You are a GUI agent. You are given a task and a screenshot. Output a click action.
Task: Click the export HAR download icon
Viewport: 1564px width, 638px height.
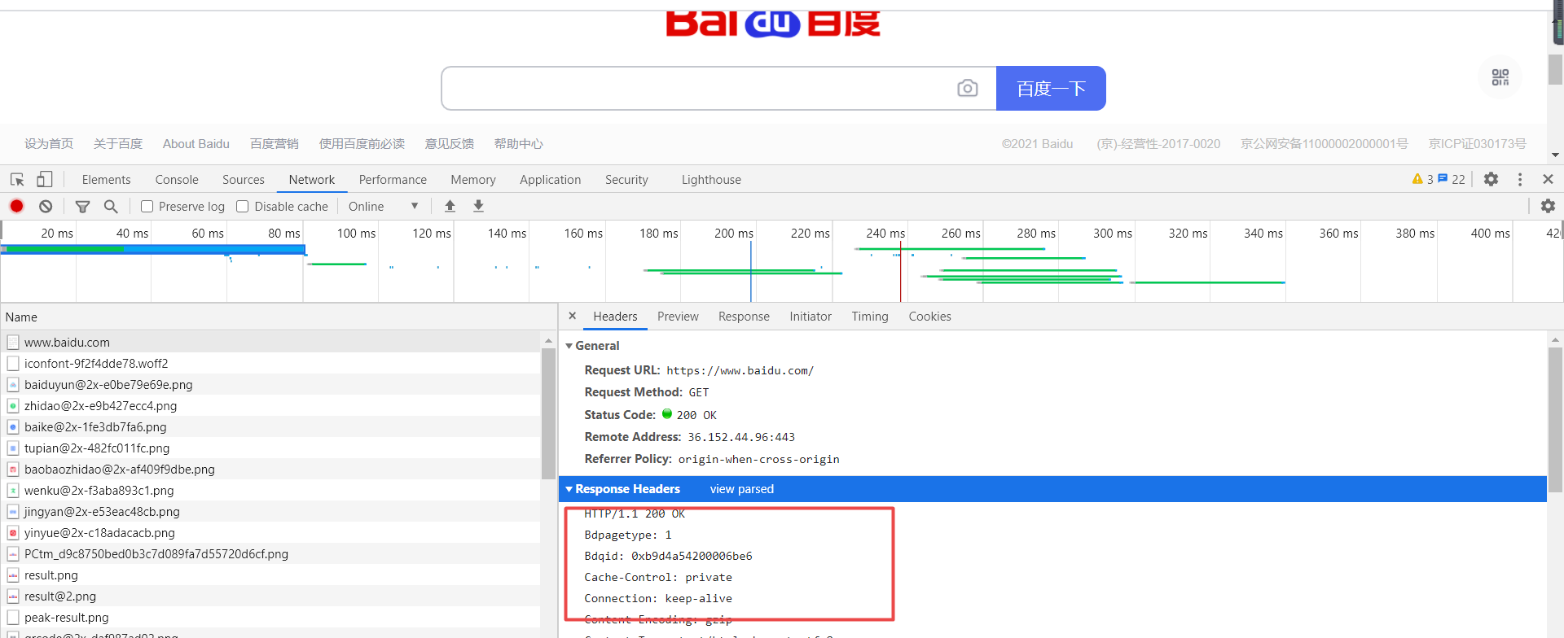[x=478, y=206]
